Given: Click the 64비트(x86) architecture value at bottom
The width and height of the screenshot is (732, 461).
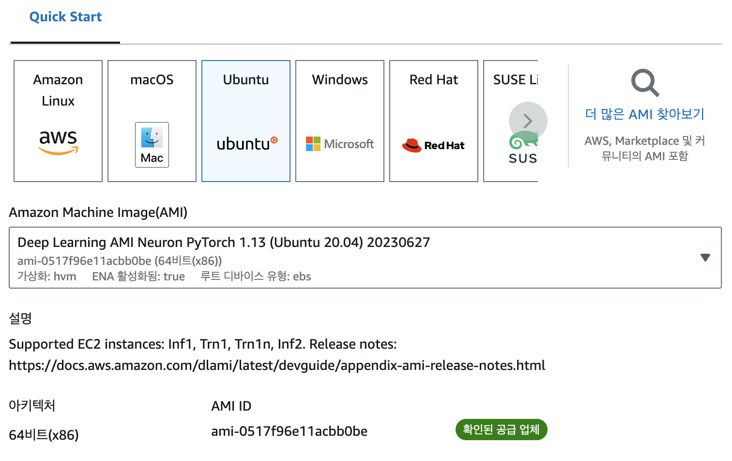Looking at the screenshot, I should [44, 435].
